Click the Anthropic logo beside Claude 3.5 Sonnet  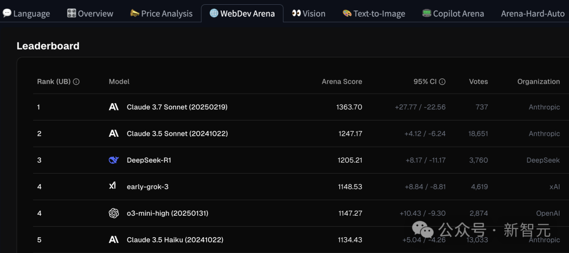(114, 134)
